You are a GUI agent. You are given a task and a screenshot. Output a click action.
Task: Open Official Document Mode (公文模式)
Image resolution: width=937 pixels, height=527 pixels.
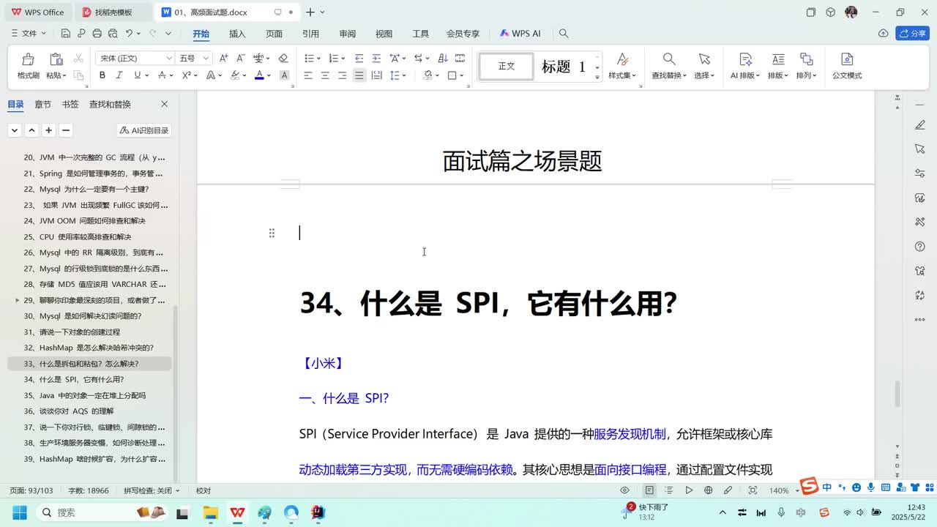click(x=847, y=65)
